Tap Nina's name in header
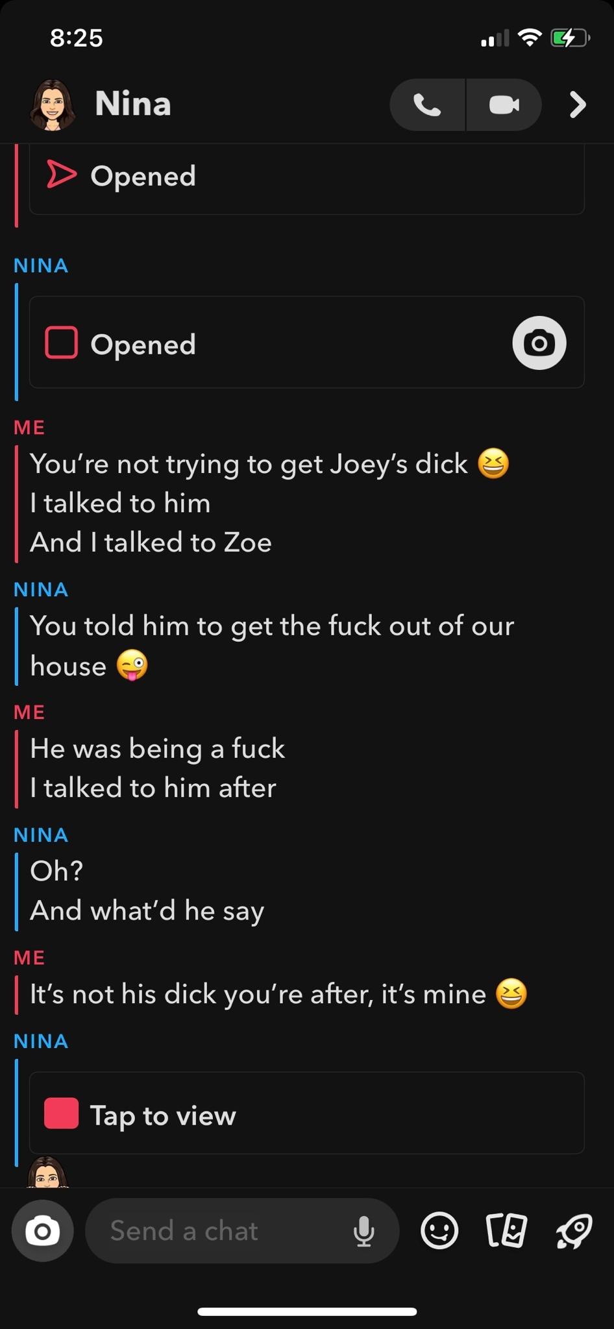 pos(133,104)
